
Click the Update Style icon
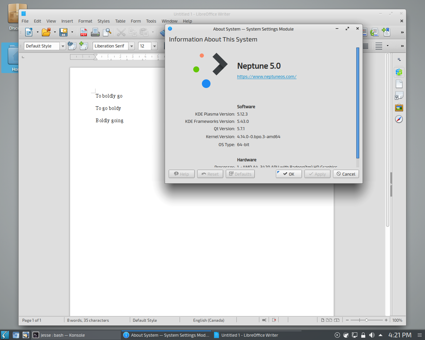pos(72,46)
